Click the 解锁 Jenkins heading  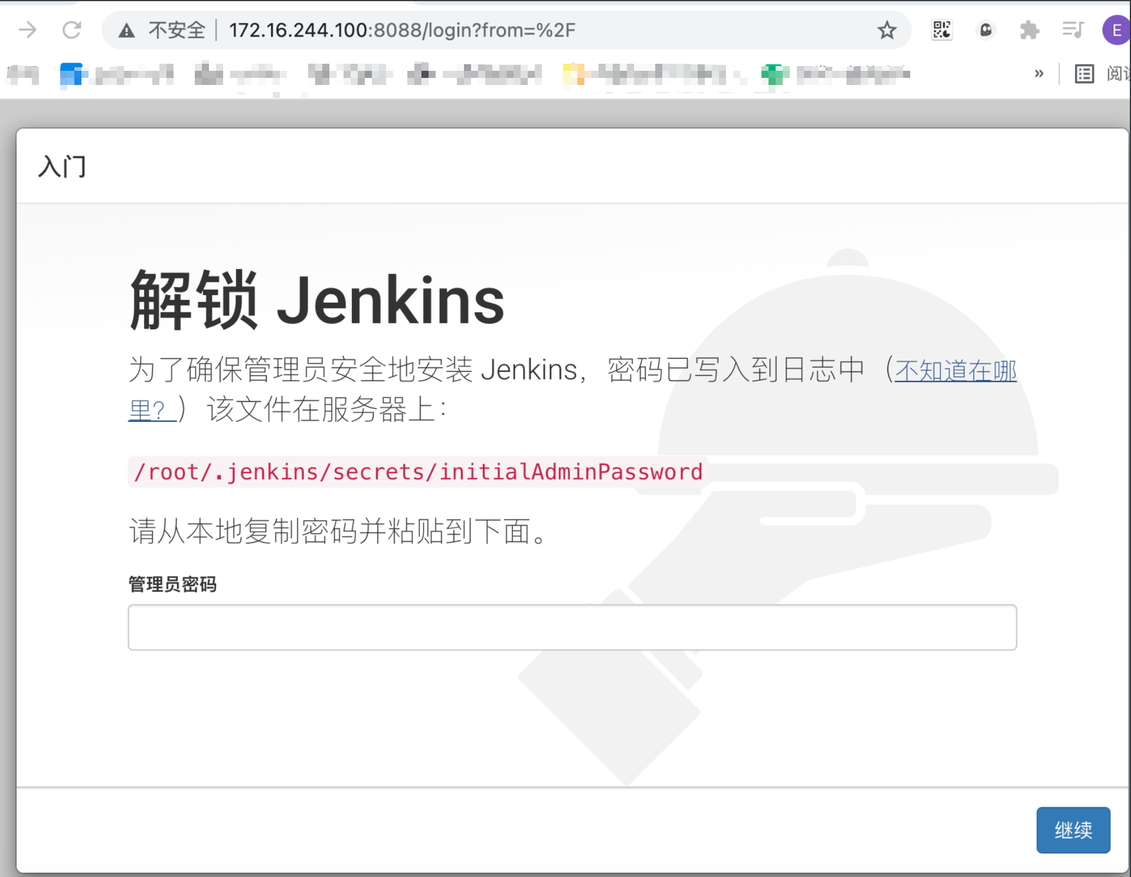point(317,300)
